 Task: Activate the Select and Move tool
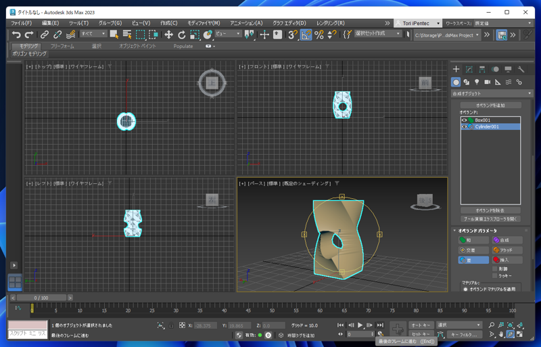point(168,34)
